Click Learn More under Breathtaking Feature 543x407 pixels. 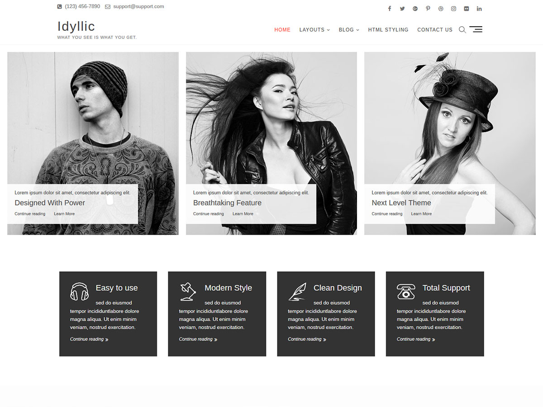tap(243, 214)
